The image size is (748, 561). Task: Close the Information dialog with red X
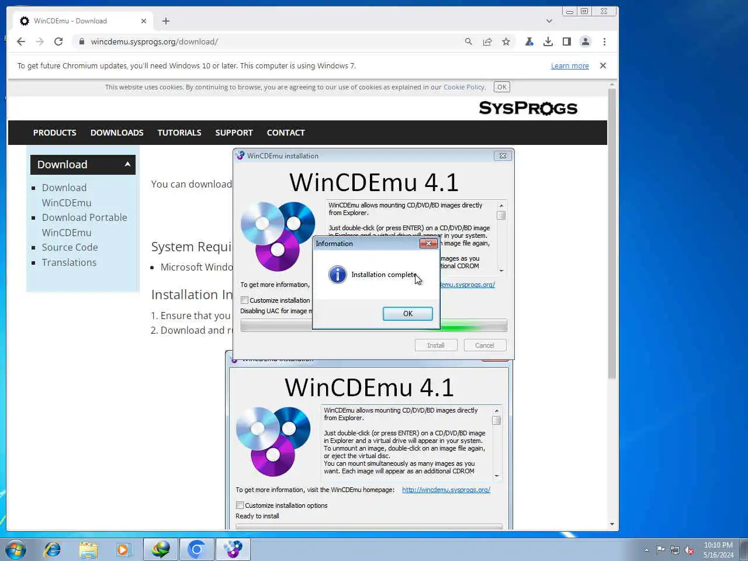pos(428,244)
